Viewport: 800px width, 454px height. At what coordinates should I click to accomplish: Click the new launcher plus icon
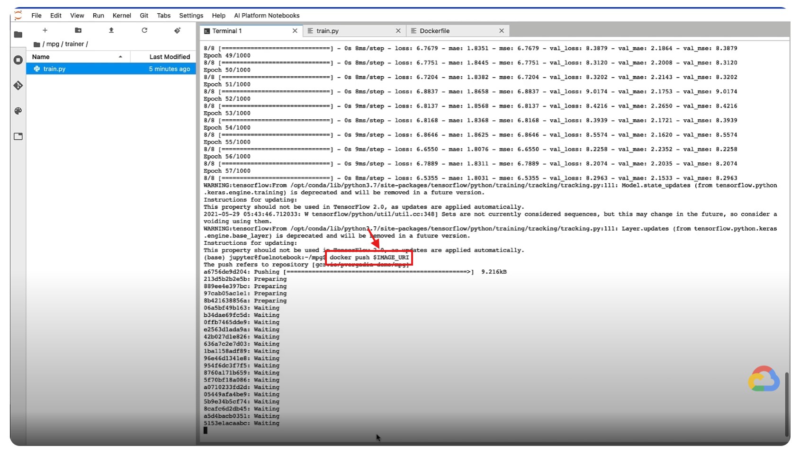pos(45,30)
